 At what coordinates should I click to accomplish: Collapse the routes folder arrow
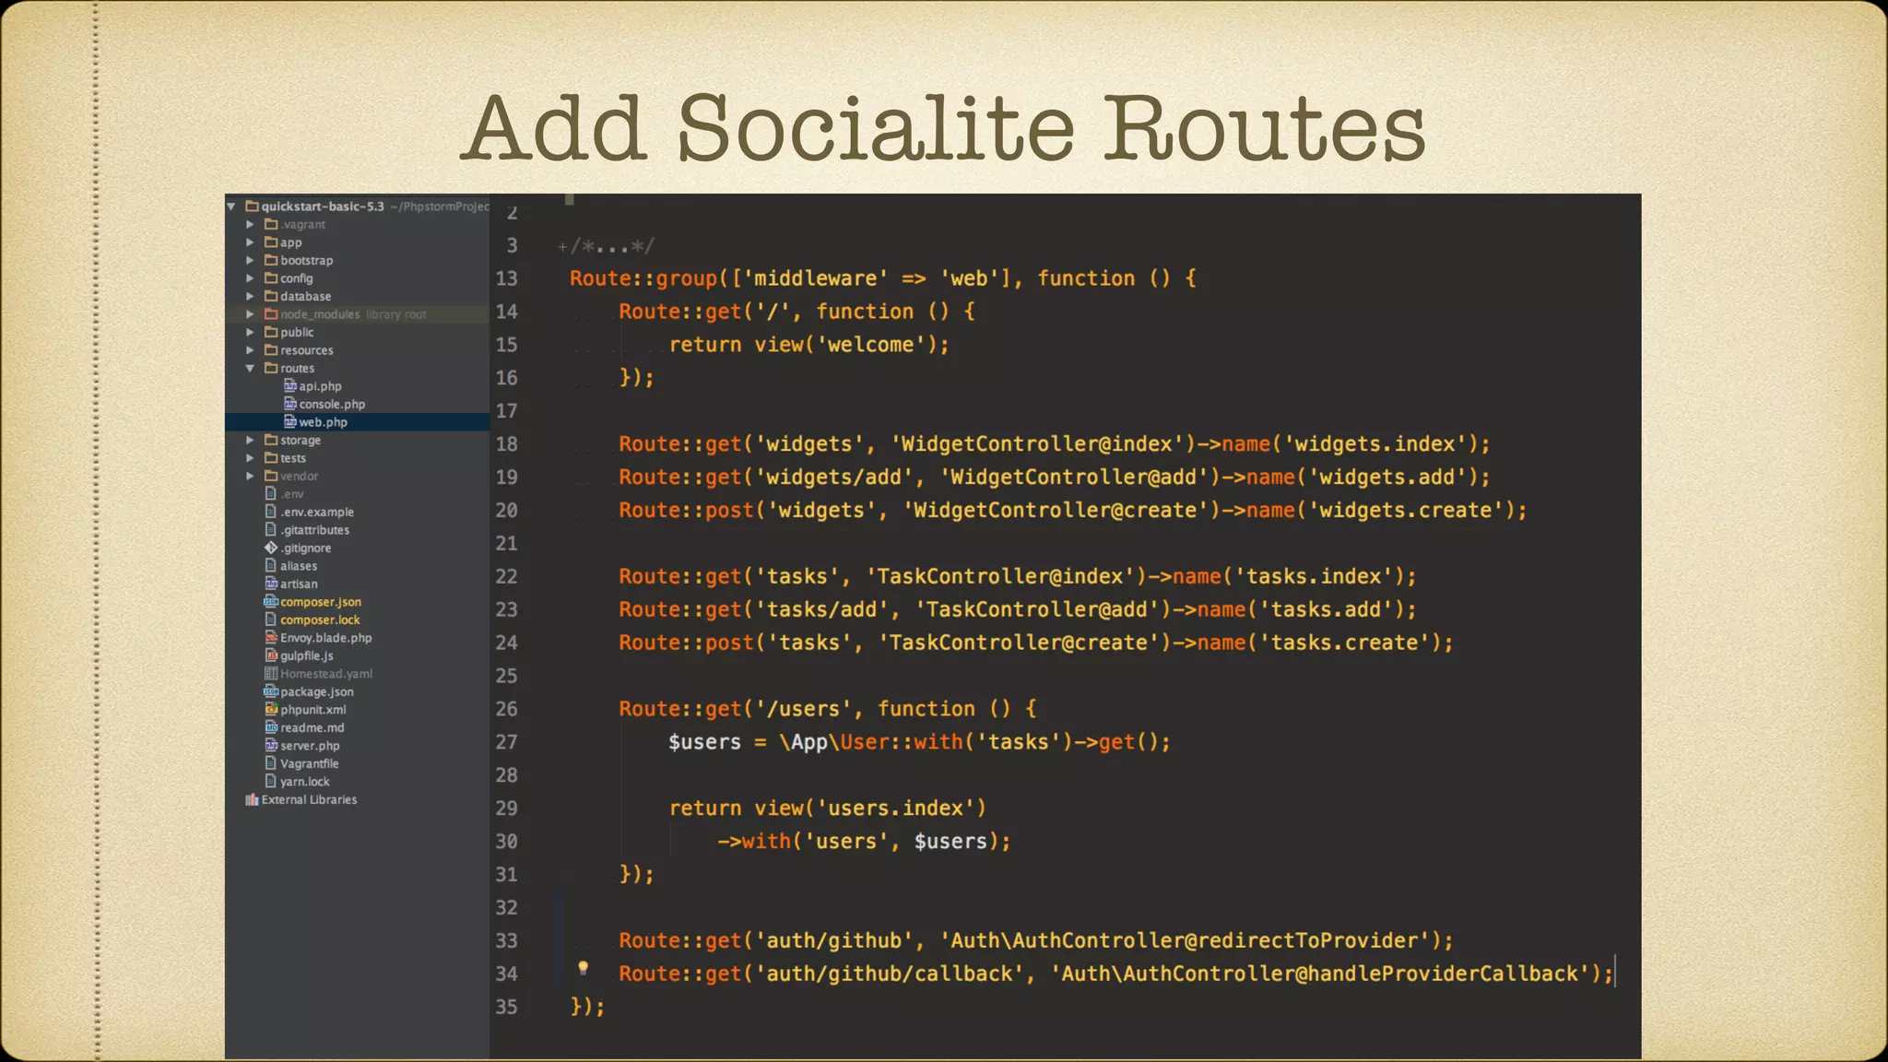[x=250, y=368]
